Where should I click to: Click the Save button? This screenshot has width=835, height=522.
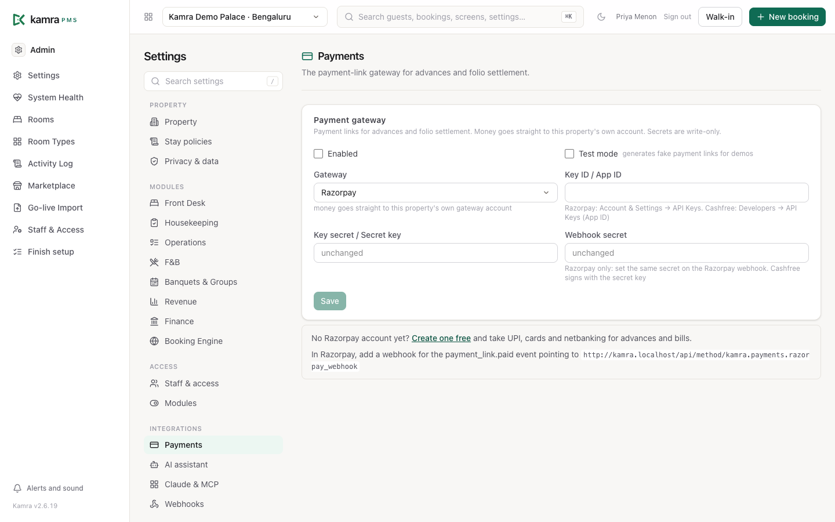point(330,301)
